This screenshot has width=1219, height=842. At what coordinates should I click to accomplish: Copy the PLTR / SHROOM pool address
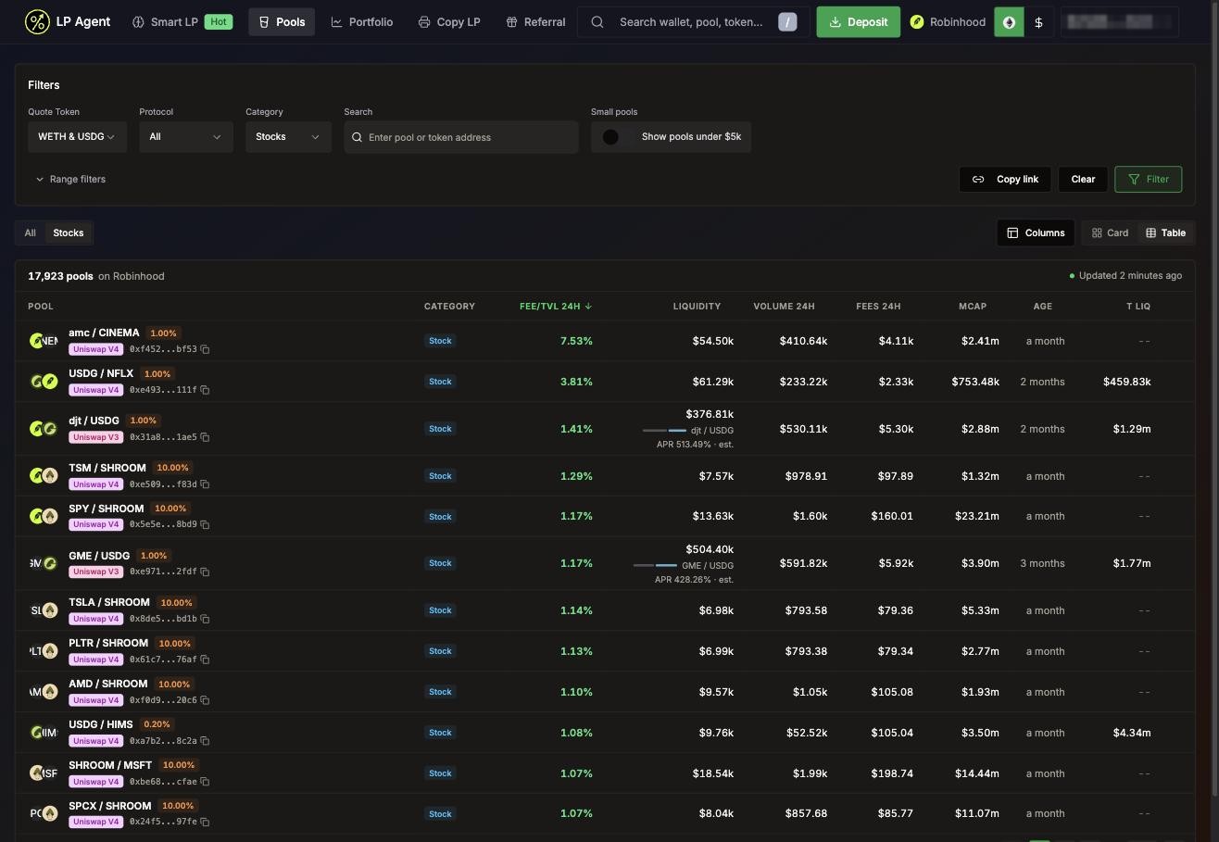(x=205, y=660)
